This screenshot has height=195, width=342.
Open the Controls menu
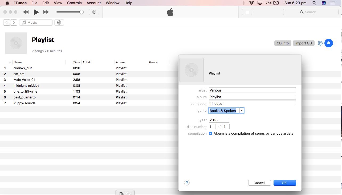pyautogui.click(x=74, y=3)
